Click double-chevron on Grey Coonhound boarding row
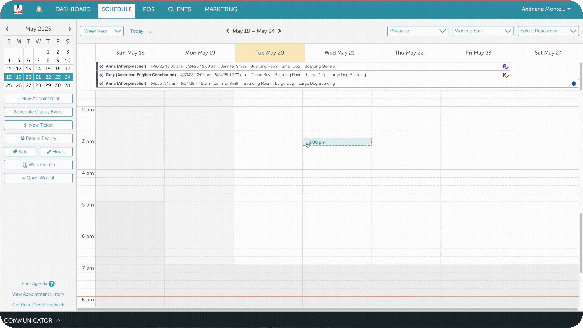583x328 pixels. click(x=101, y=75)
